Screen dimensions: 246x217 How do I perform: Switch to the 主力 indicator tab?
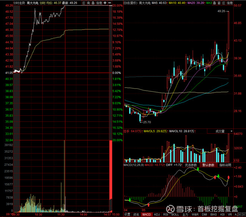(x=185, y=214)
